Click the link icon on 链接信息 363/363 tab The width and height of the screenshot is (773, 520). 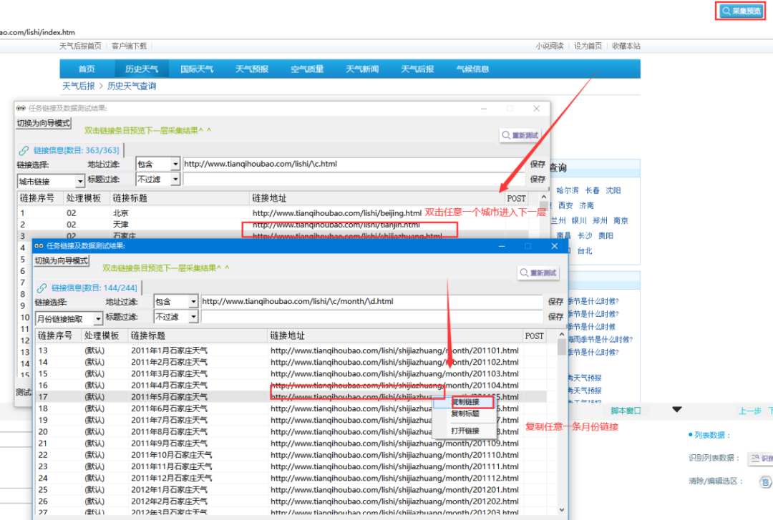point(24,150)
